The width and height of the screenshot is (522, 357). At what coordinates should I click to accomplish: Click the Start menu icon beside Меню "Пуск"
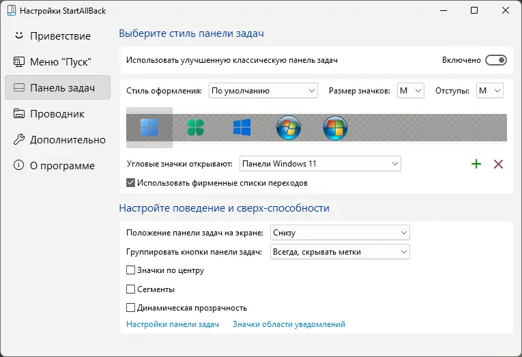(19, 61)
